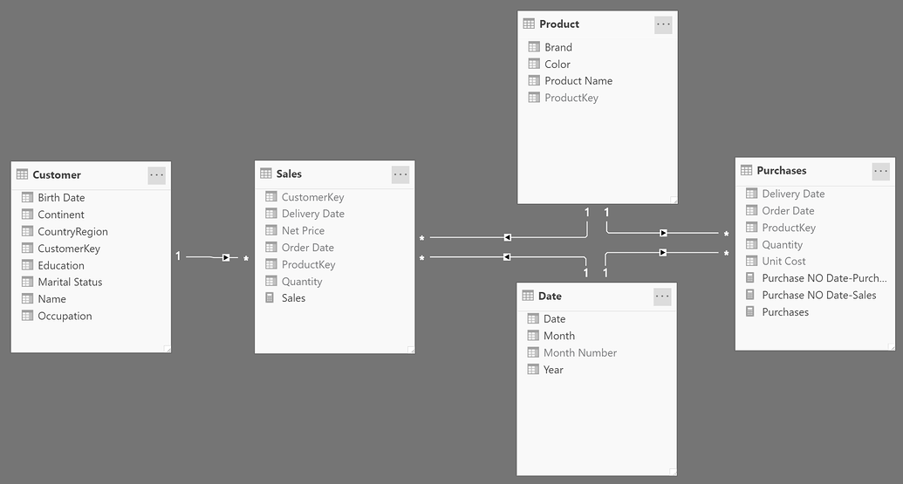Image resolution: width=903 pixels, height=484 pixels.
Task: Select the Purchase NO Date-Sales measure
Action: point(818,296)
